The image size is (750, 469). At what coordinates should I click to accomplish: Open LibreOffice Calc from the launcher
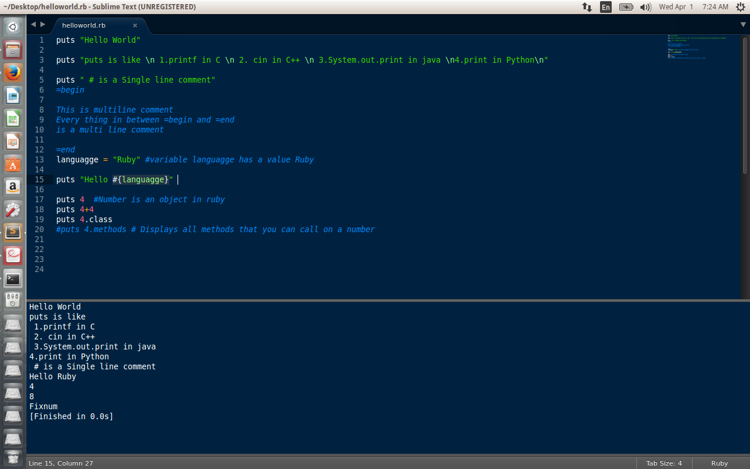tap(12, 117)
